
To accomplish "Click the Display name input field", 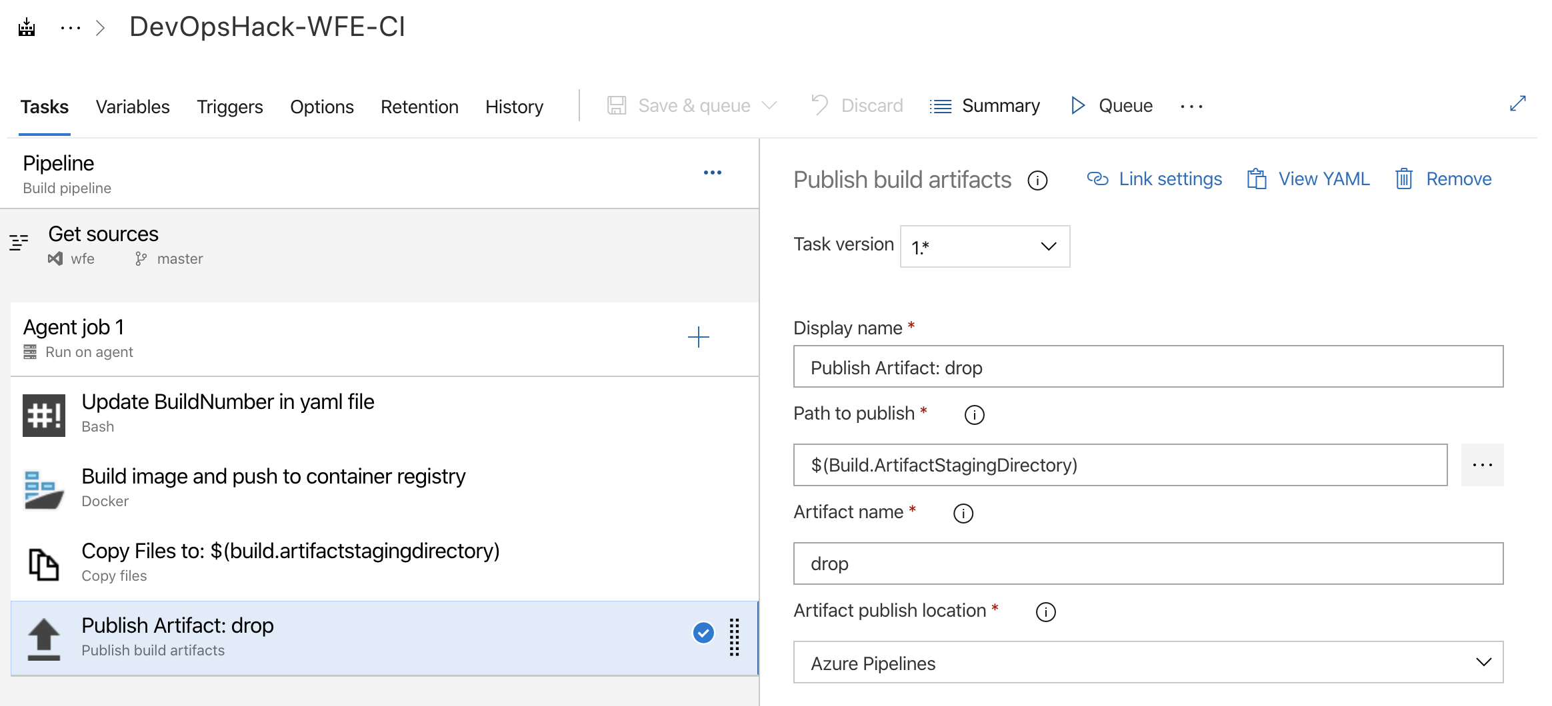I will 1148,366.
